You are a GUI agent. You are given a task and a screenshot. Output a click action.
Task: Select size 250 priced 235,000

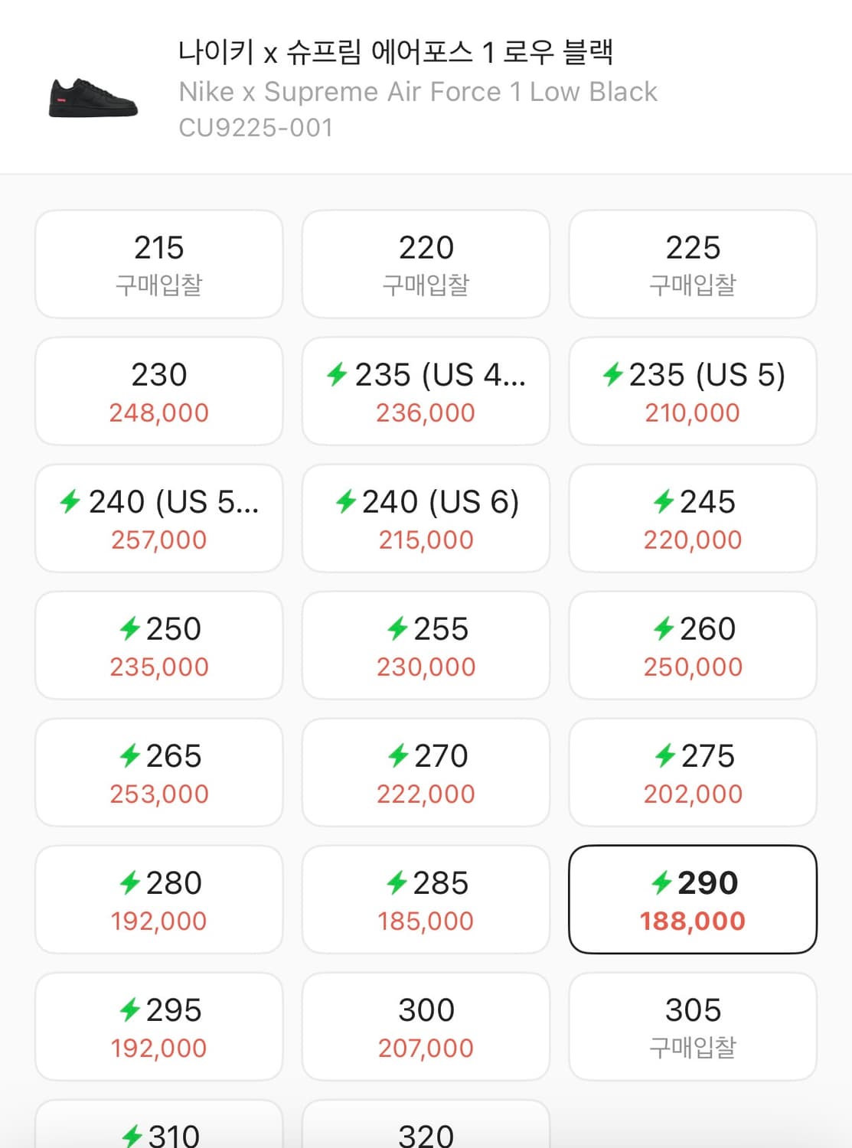158,645
